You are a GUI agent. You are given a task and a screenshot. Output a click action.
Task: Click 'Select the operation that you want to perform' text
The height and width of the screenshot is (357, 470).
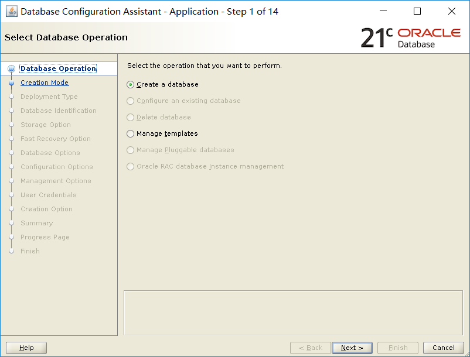(205, 66)
